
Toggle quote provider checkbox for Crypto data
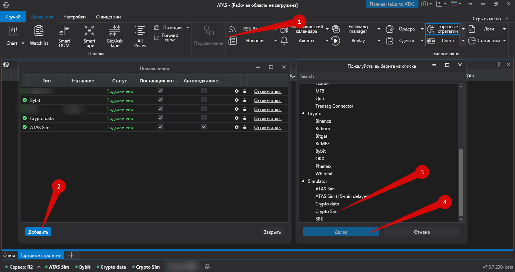click(x=160, y=118)
